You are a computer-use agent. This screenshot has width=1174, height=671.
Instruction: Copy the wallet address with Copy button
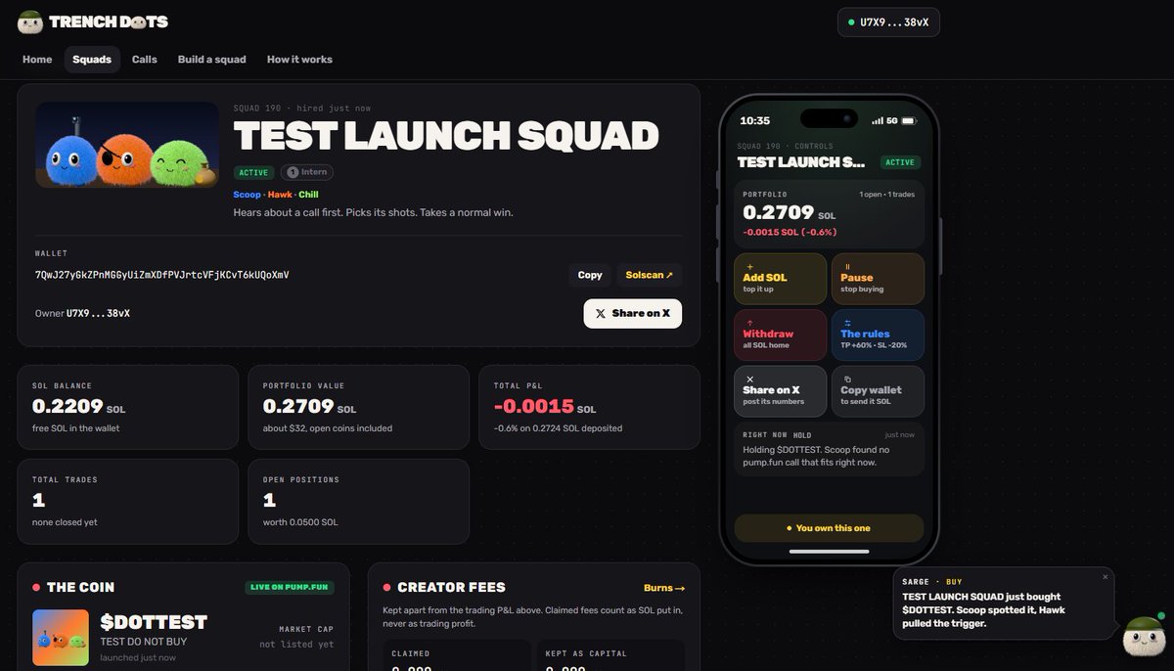pos(590,275)
